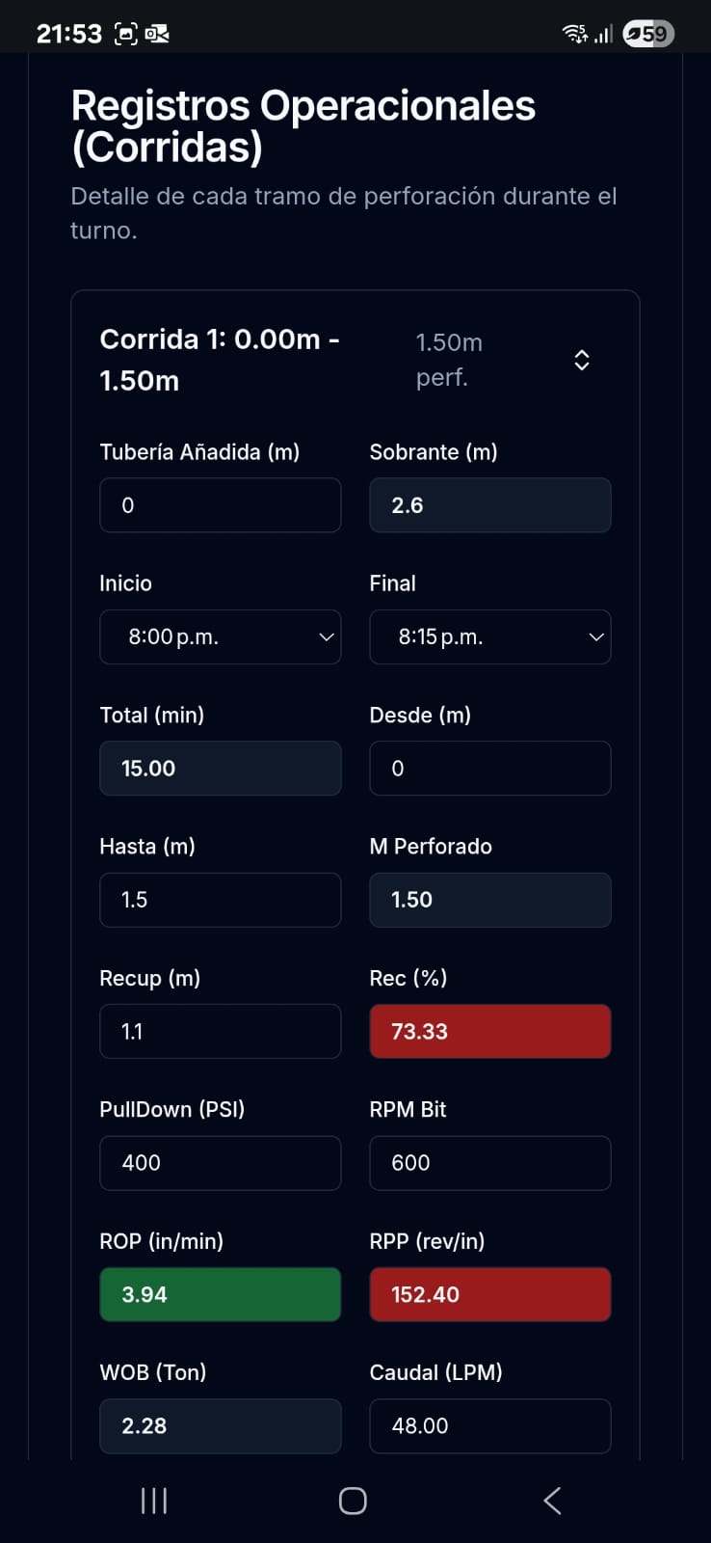Click the Tubería Añadida input field
The image size is (711, 1543).
tap(220, 505)
